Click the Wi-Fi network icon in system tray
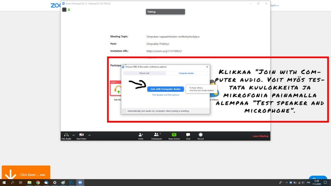Viewport: 331px width, 186px height. click(299, 183)
